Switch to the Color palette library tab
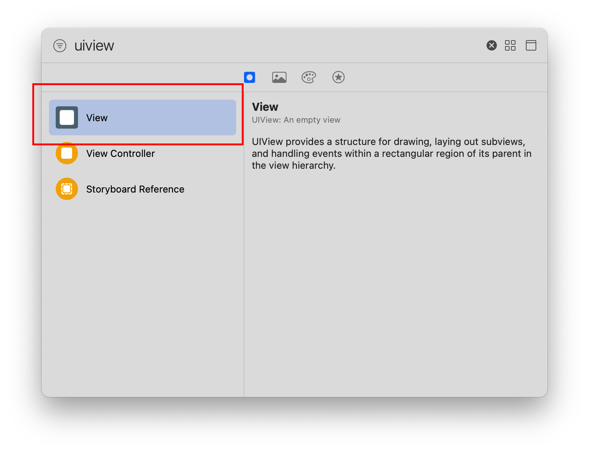Screen dimensions: 589x452 (x=309, y=77)
